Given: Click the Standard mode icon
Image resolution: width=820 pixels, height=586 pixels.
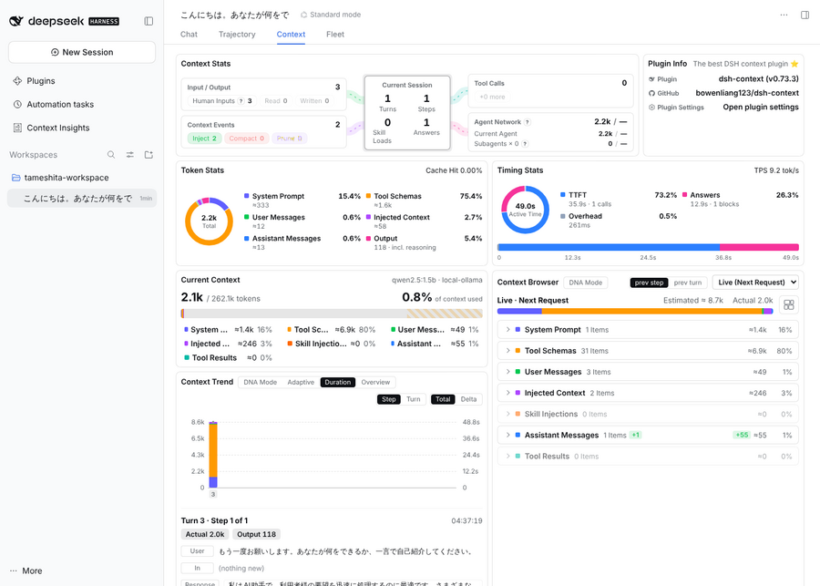Looking at the screenshot, I should tap(303, 15).
